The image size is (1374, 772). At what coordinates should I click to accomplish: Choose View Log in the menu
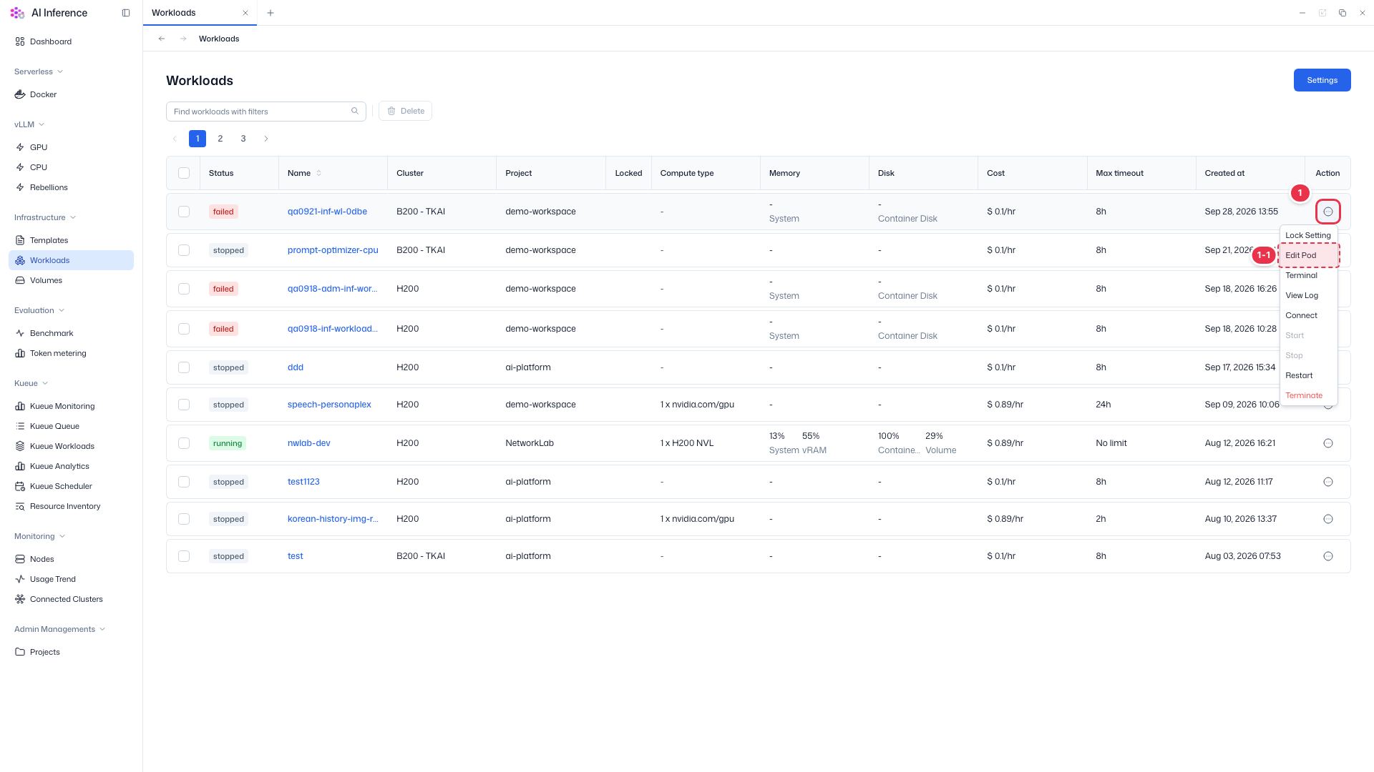1308,295
